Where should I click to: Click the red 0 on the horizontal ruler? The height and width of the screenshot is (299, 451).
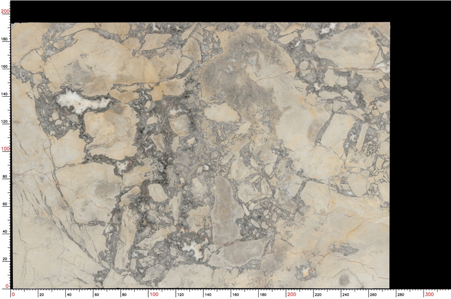coord(13,294)
